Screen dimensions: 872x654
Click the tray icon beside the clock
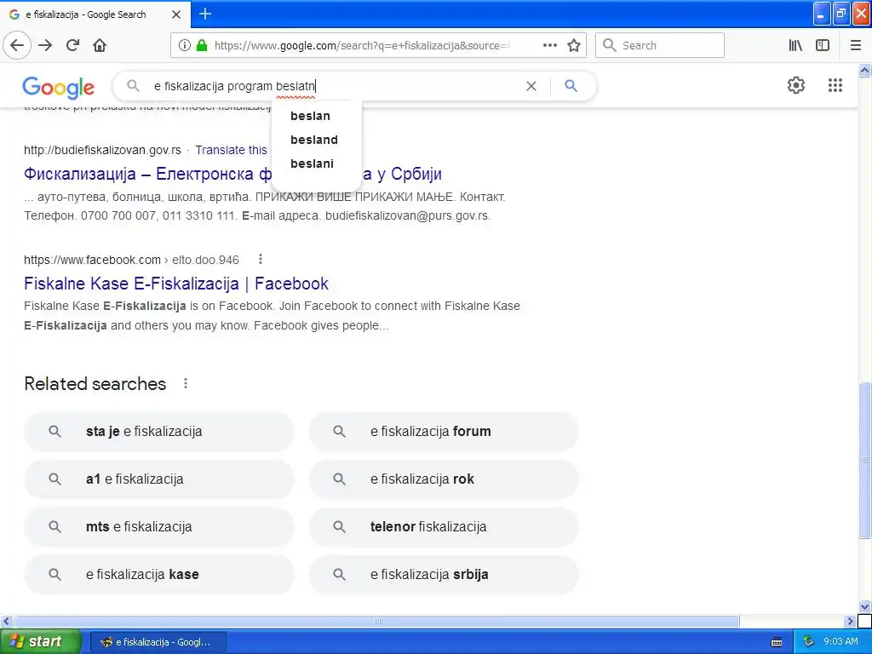click(x=808, y=642)
